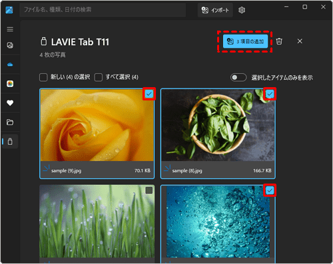
Task: Toggle 選択したアイテムのみを表示 switch
Action: pos(238,77)
